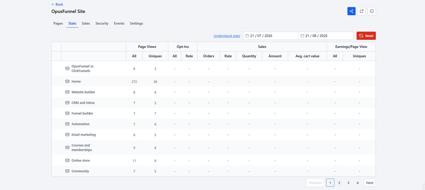Screen dimensions: 425x190
Task: Click envelope icon in the Home row
Action: point(67,81)
